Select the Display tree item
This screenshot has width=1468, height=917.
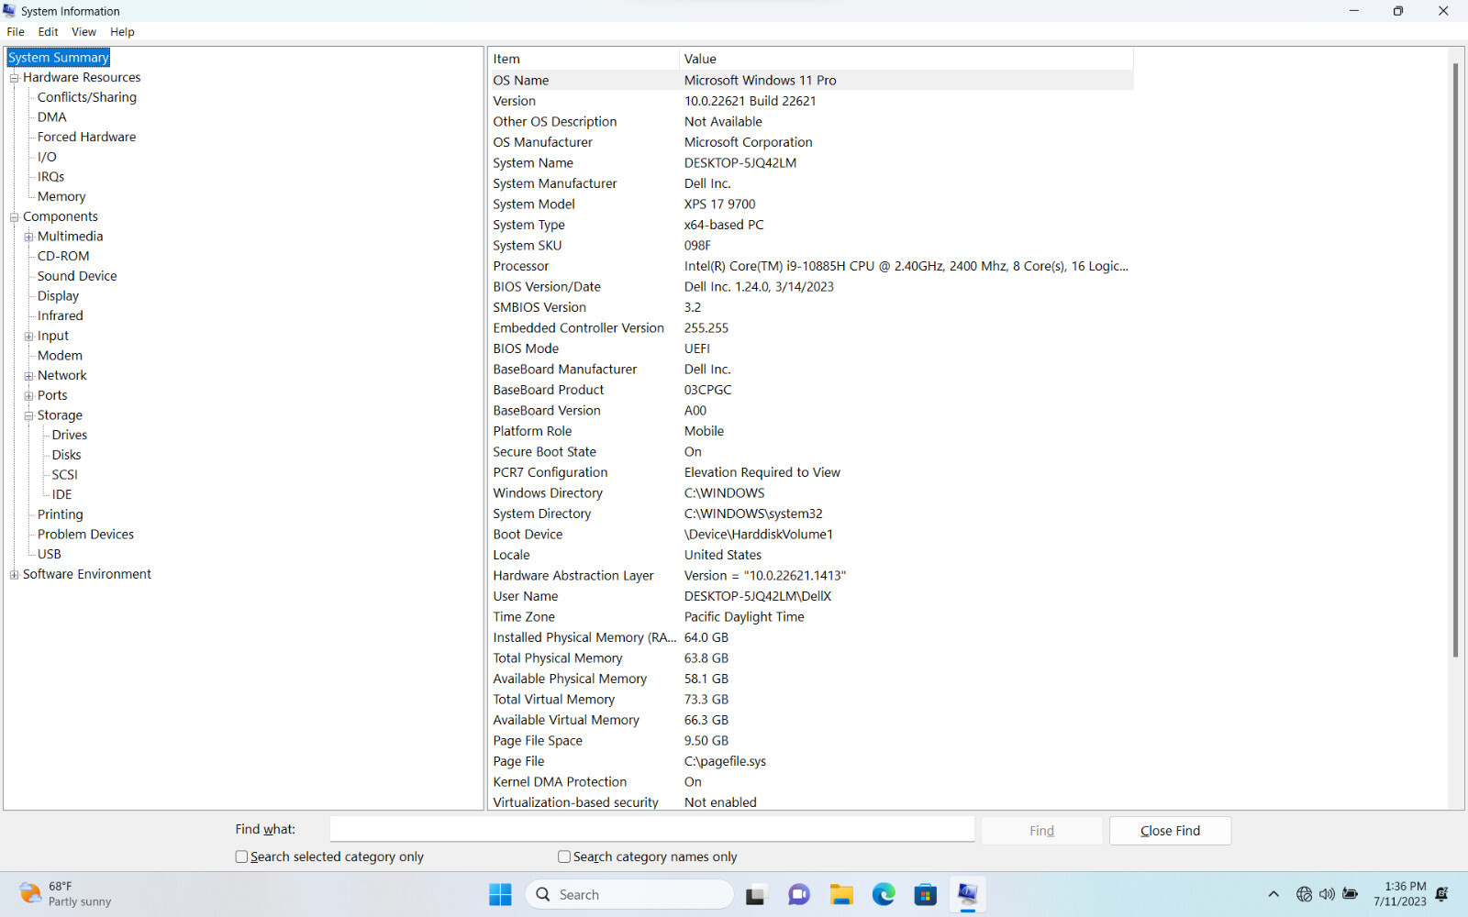click(59, 296)
